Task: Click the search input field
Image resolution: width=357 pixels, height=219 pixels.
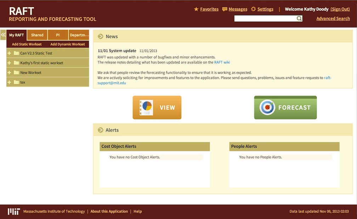Action: [265, 18]
